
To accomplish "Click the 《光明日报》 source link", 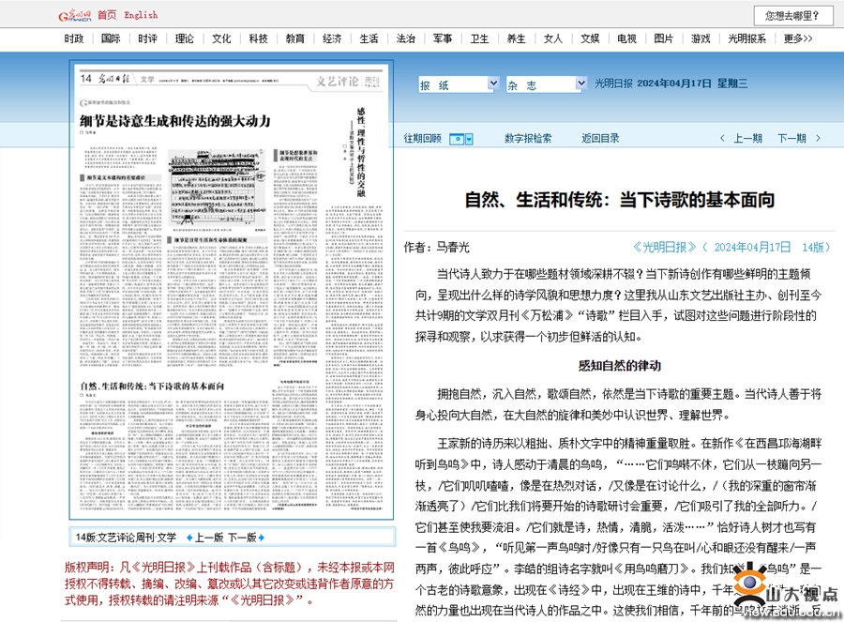I will [x=665, y=247].
